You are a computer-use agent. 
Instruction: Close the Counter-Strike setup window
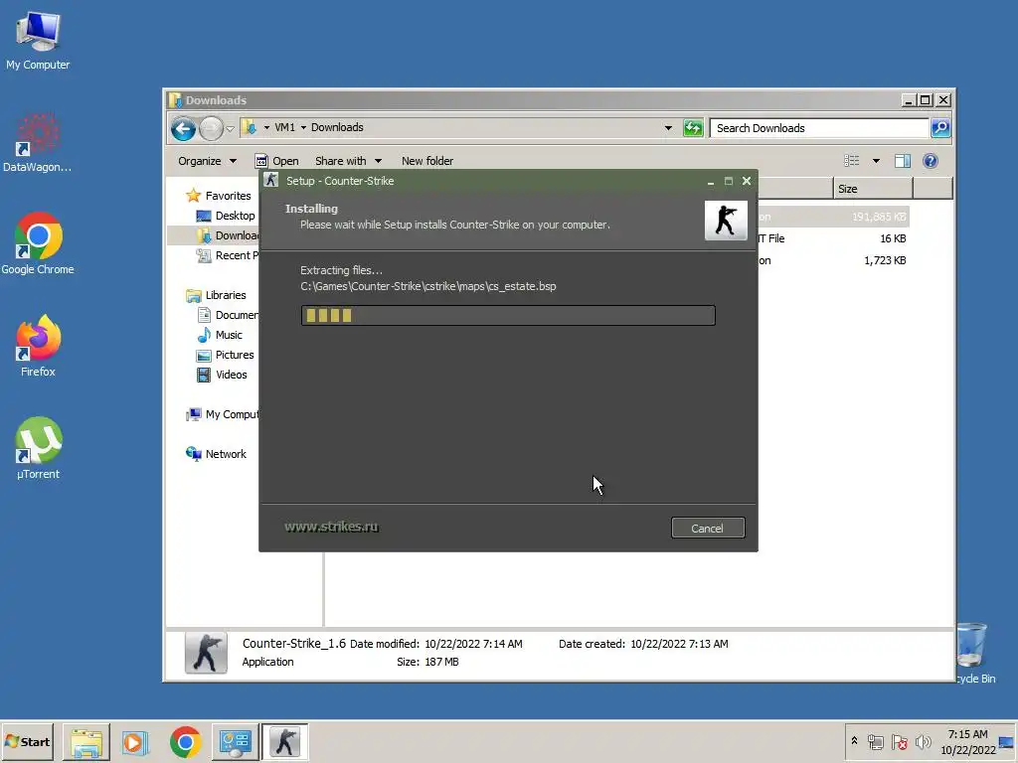coord(747,181)
